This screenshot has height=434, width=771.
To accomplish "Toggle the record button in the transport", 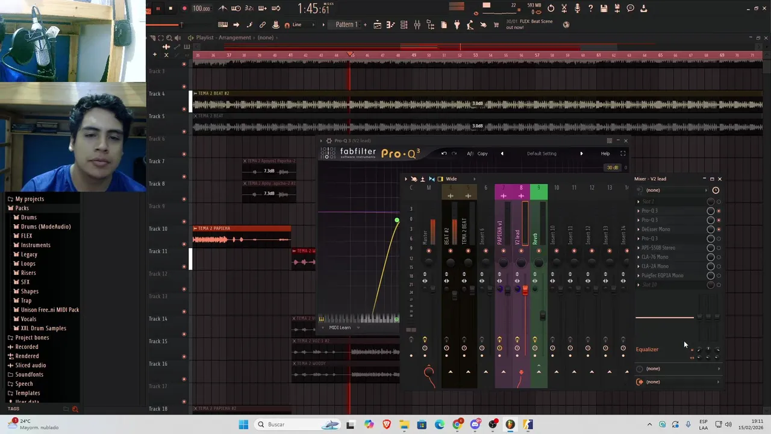I will point(184,8).
